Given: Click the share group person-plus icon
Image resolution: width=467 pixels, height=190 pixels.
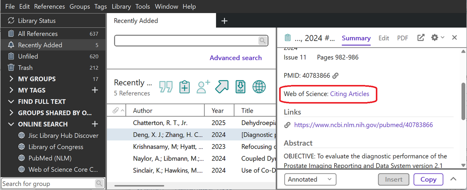Looking at the screenshot, I should (x=203, y=87).
